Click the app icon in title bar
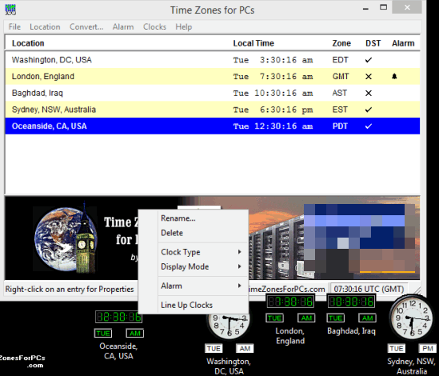The image size is (439, 376). tap(10, 10)
